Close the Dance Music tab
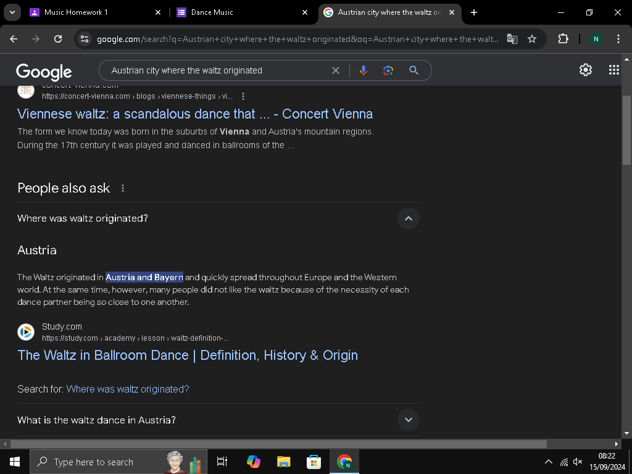The image size is (632, 474). [305, 12]
